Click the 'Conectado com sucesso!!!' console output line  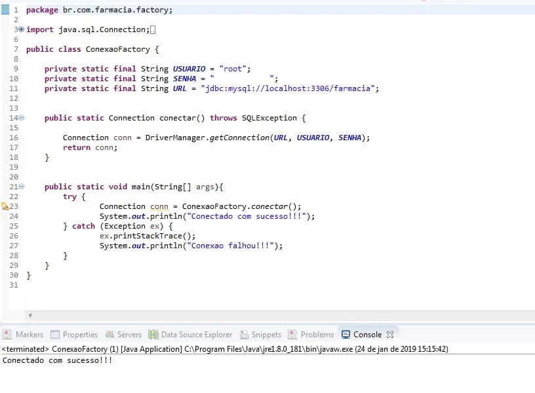pyautogui.click(x=58, y=360)
